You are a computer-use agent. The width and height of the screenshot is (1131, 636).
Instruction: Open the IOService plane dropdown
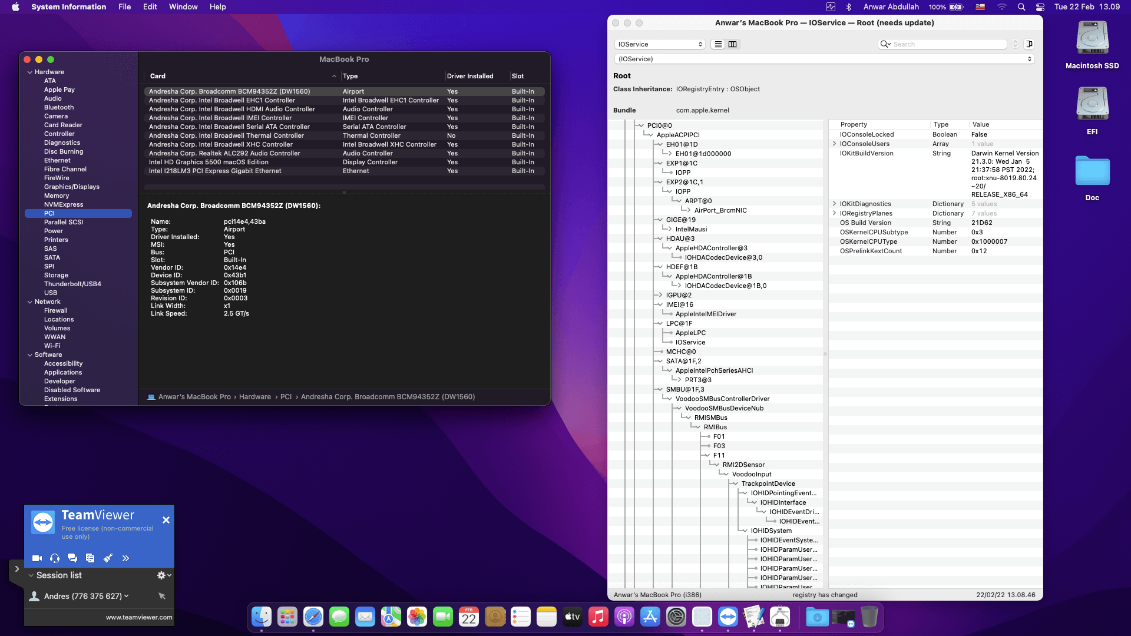(660, 44)
